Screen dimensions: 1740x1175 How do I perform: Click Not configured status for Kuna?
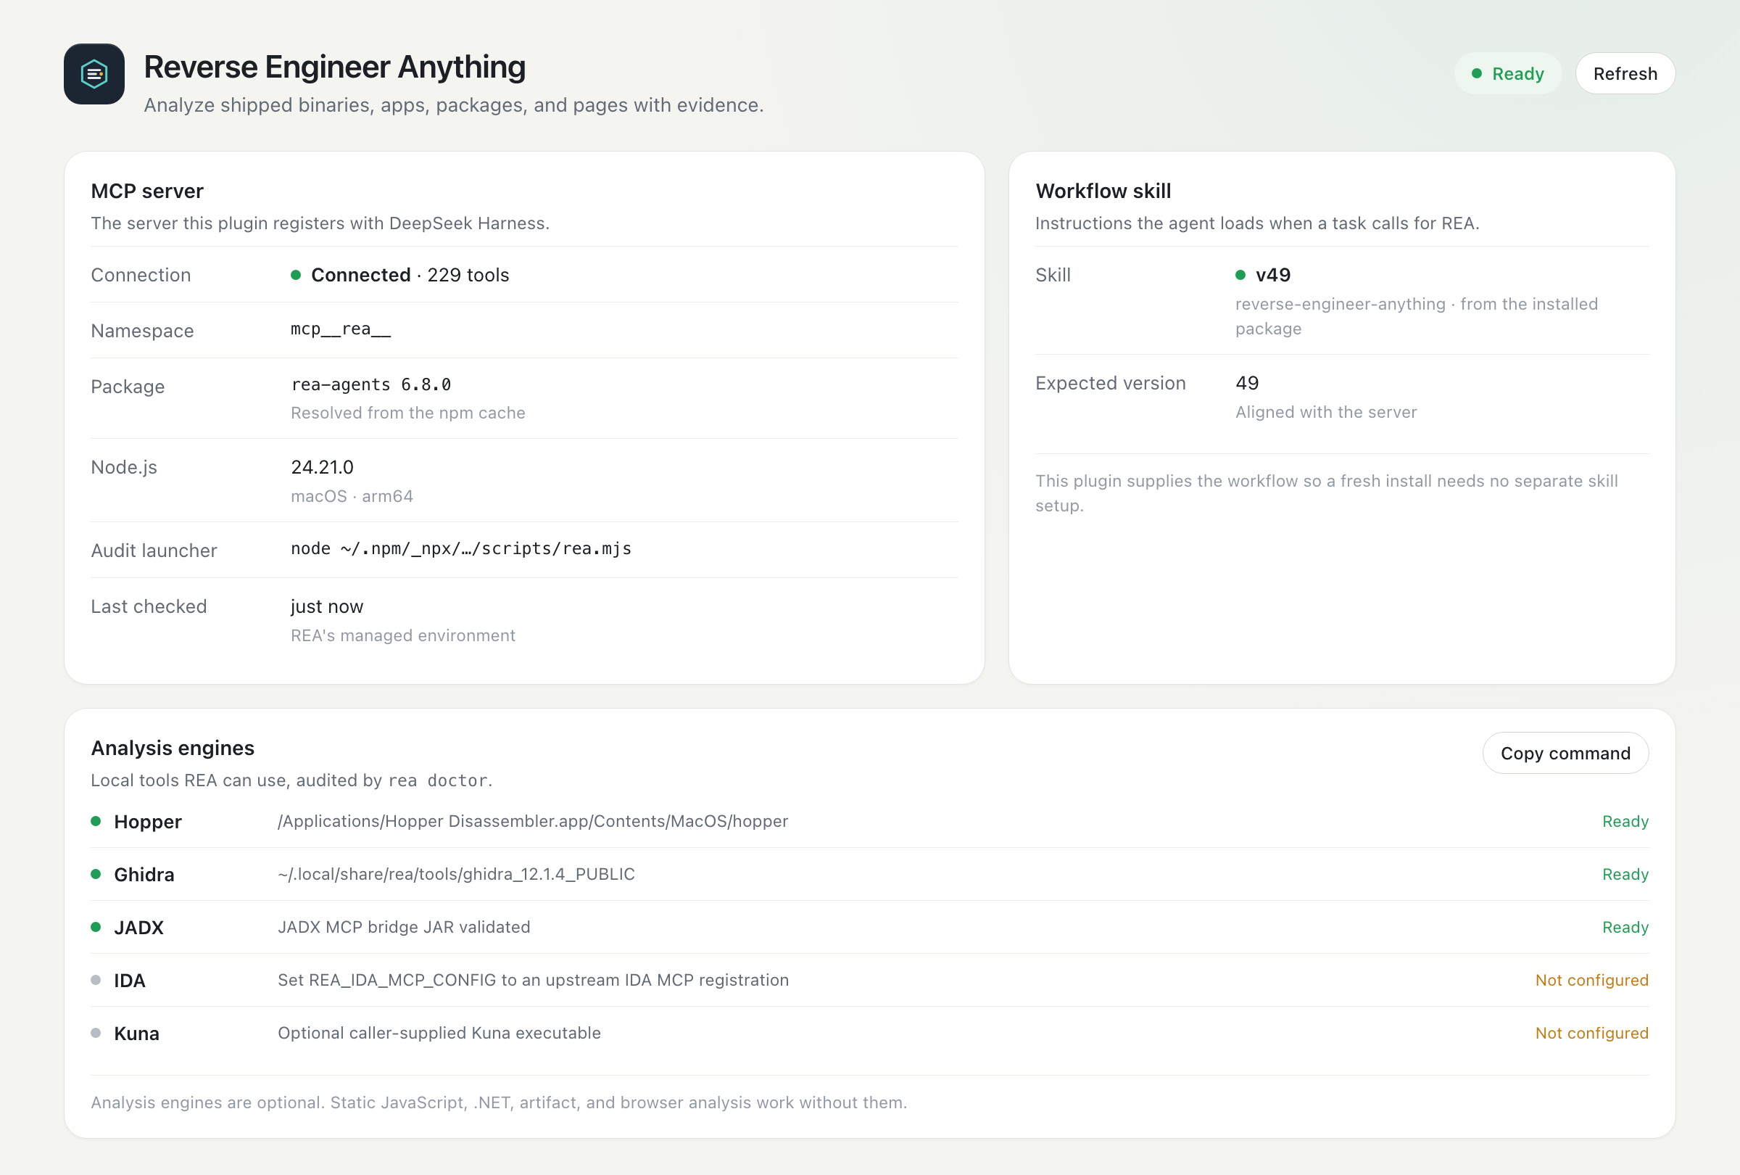[x=1592, y=1033]
